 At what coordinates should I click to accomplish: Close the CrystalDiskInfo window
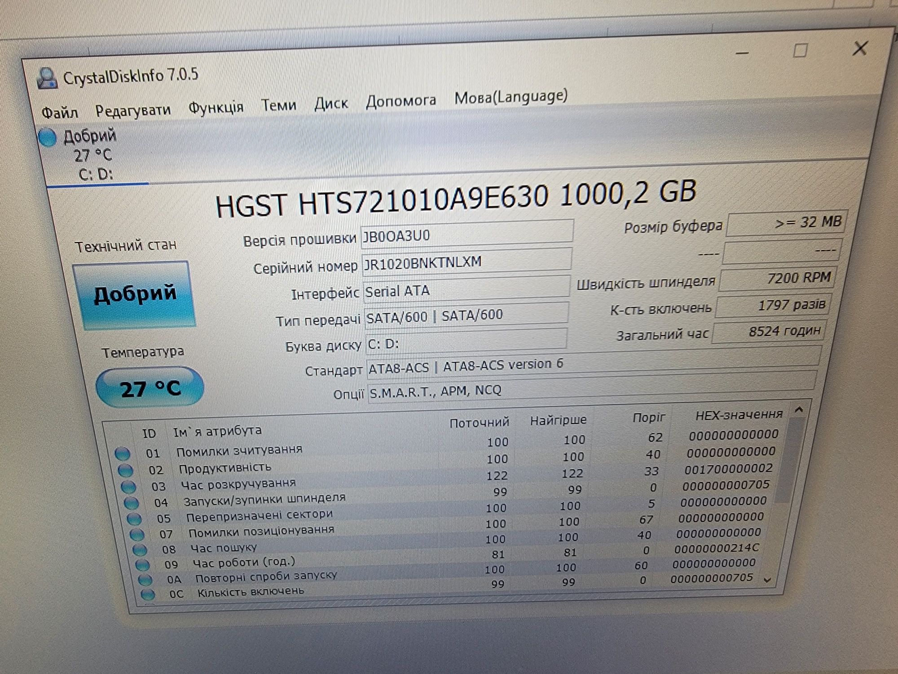click(x=859, y=48)
